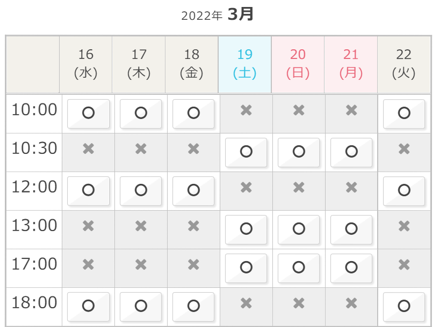Image resolution: width=440 pixels, height=327 pixels.
Task: Select 10:30 on Sunday 20
Action: click(299, 152)
